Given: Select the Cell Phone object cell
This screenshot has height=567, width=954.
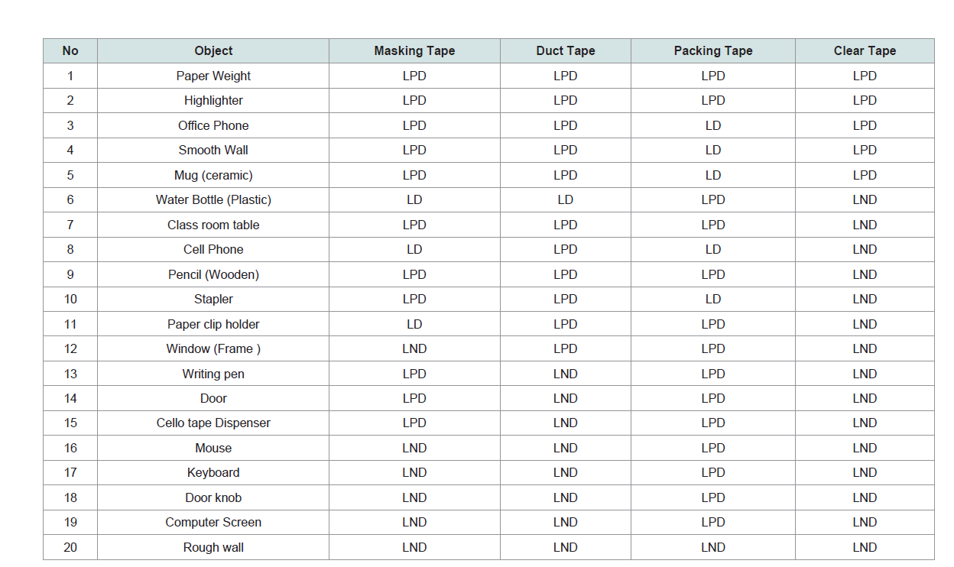Looking at the screenshot, I should (213, 250).
